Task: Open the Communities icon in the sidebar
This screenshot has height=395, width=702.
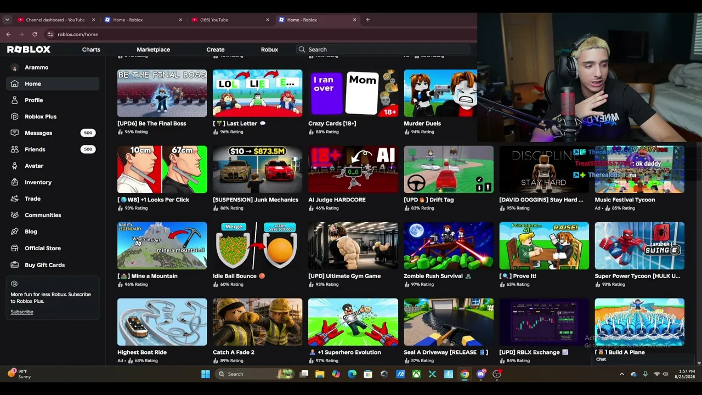Action: click(x=14, y=215)
